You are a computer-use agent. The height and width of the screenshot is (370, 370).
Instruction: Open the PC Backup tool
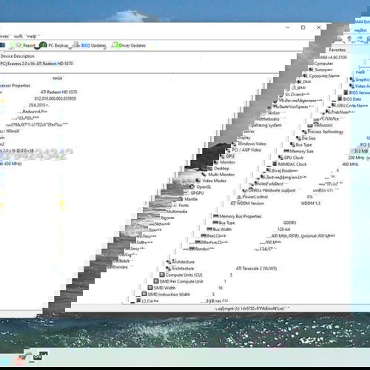click(54, 45)
